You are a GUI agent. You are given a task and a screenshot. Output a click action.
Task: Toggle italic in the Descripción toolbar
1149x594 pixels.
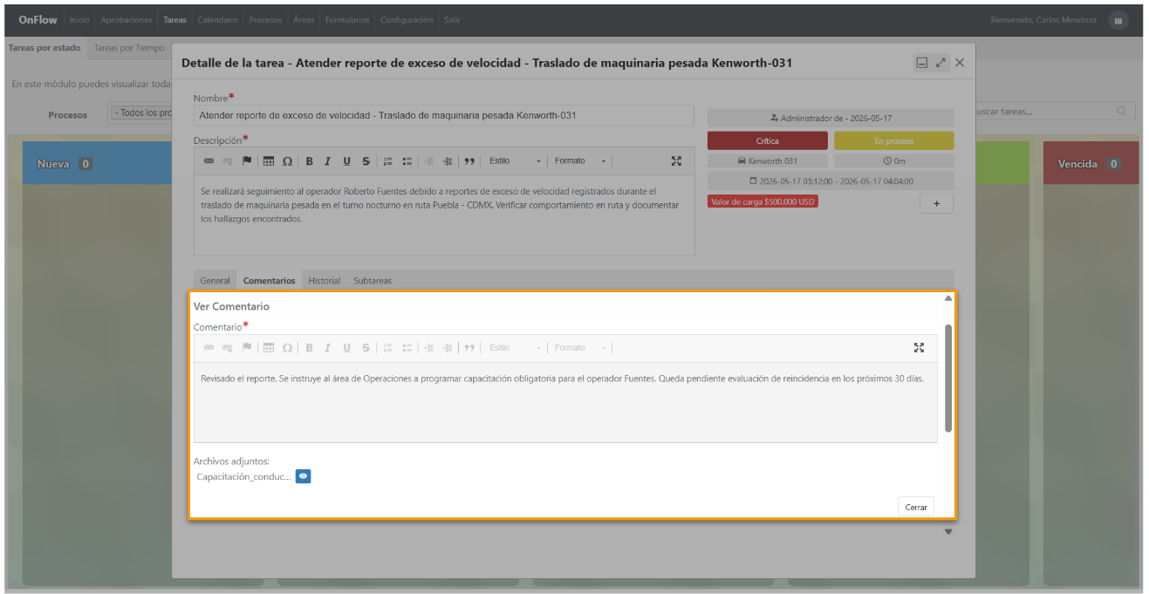[327, 161]
